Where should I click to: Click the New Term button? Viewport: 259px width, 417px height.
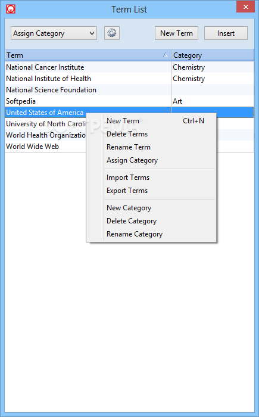coord(176,33)
